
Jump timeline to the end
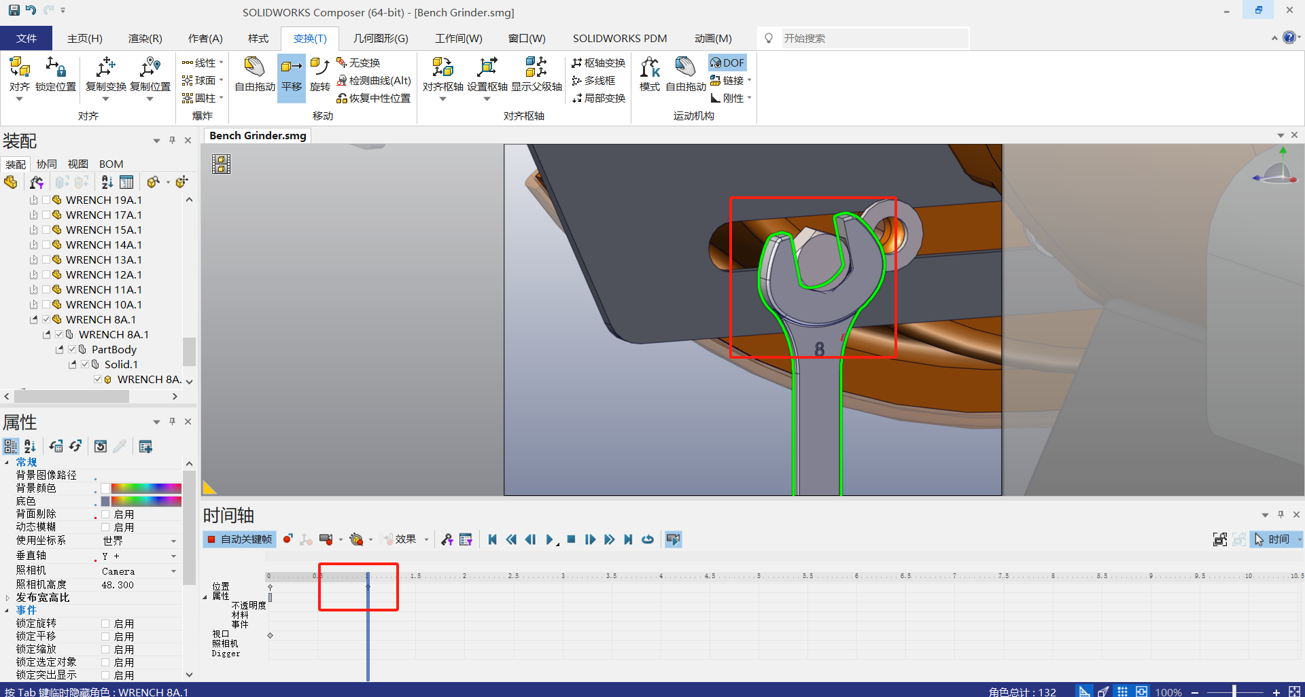(x=628, y=539)
